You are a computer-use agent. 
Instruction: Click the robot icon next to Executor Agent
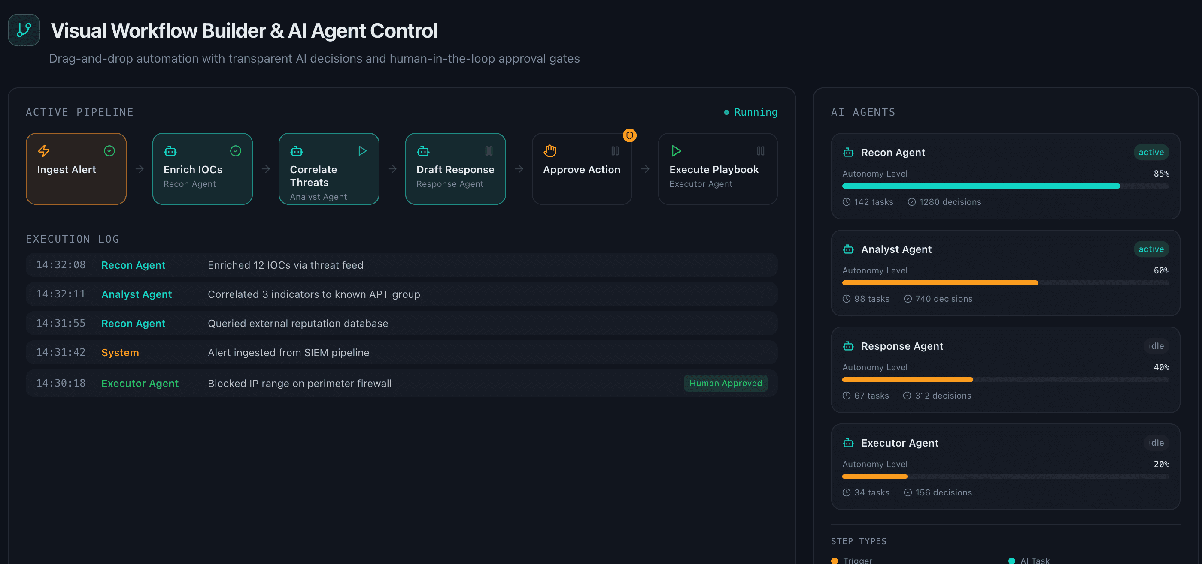point(848,443)
